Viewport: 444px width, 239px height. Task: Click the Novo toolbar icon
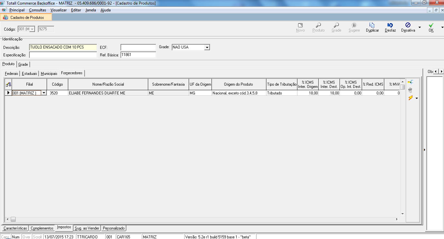pyautogui.click(x=300, y=25)
